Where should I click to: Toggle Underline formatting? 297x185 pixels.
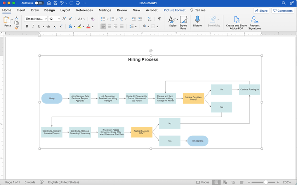(39, 26)
